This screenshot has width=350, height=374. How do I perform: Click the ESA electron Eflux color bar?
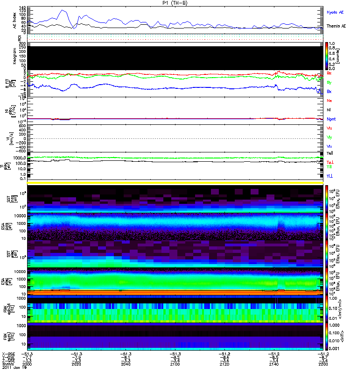point(327,282)
